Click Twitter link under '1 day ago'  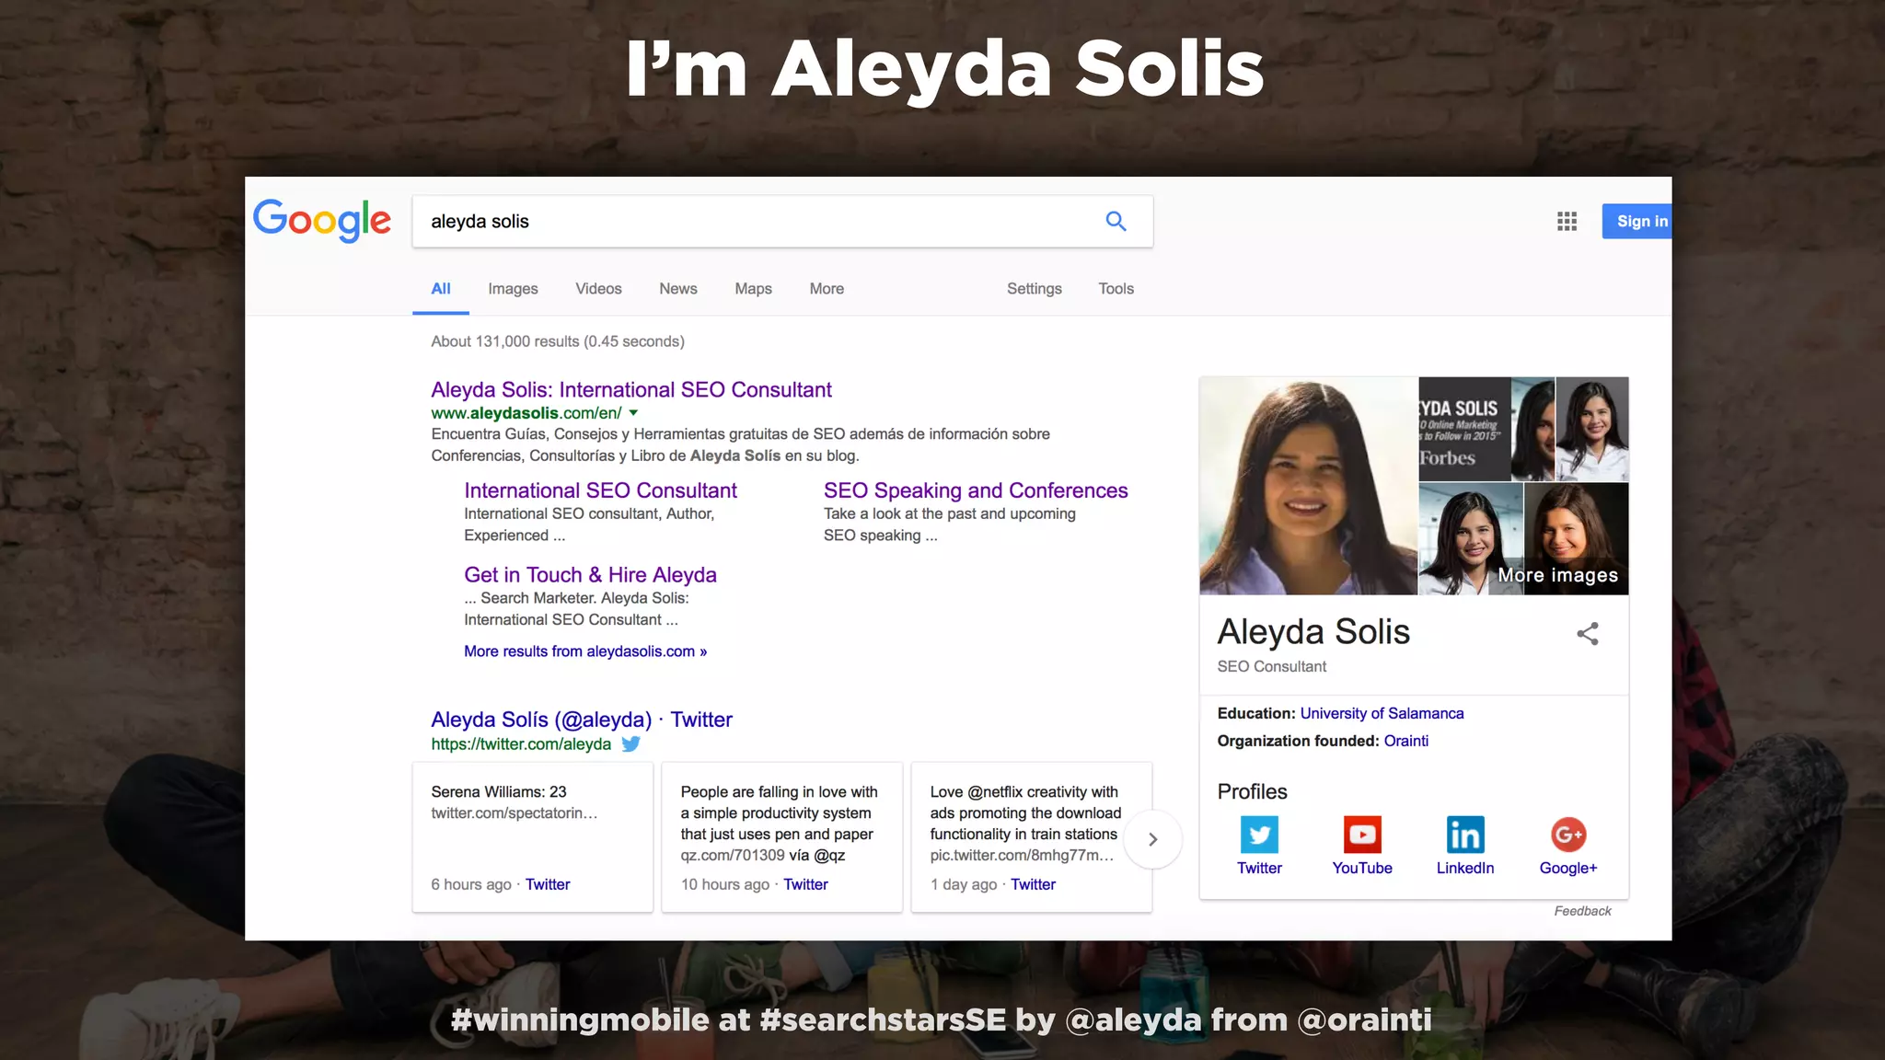(1033, 884)
